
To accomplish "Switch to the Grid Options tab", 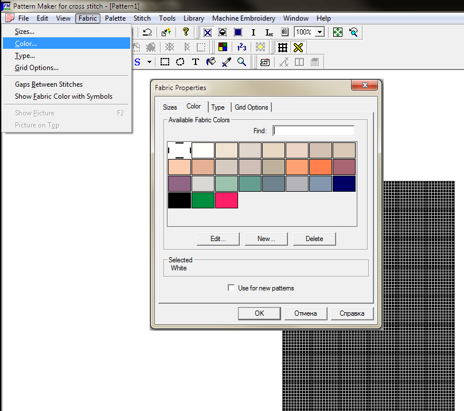I will (251, 107).
